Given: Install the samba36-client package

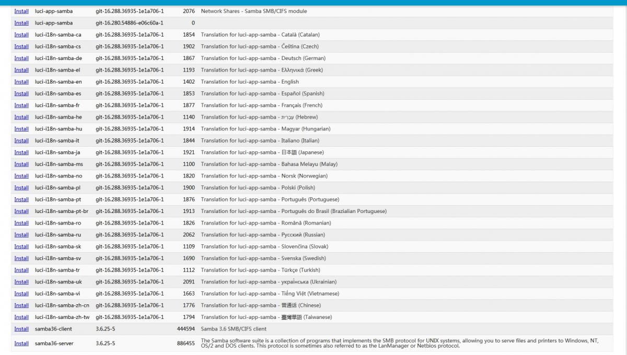Looking at the screenshot, I should [x=21, y=329].
